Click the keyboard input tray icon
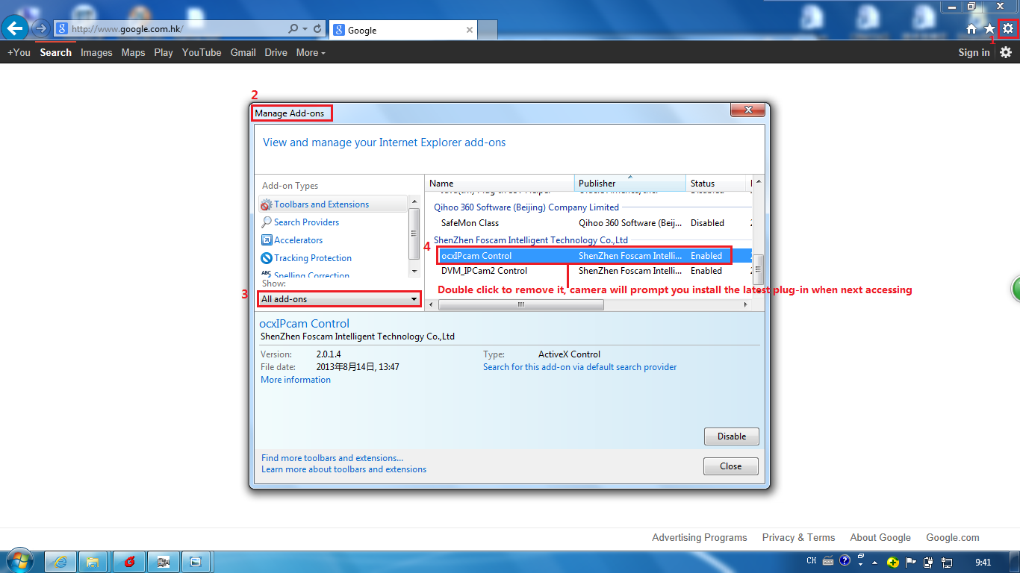Image resolution: width=1020 pixels, height=573 pixels. pyautogui.click(x=828, y=561)
